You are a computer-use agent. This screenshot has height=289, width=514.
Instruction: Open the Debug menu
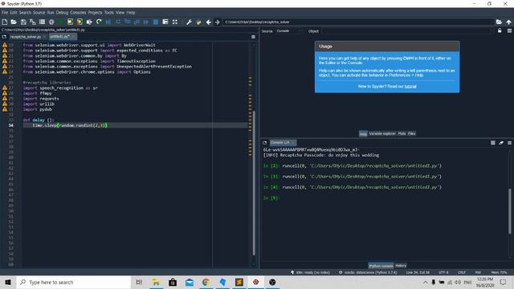(62, 13)
